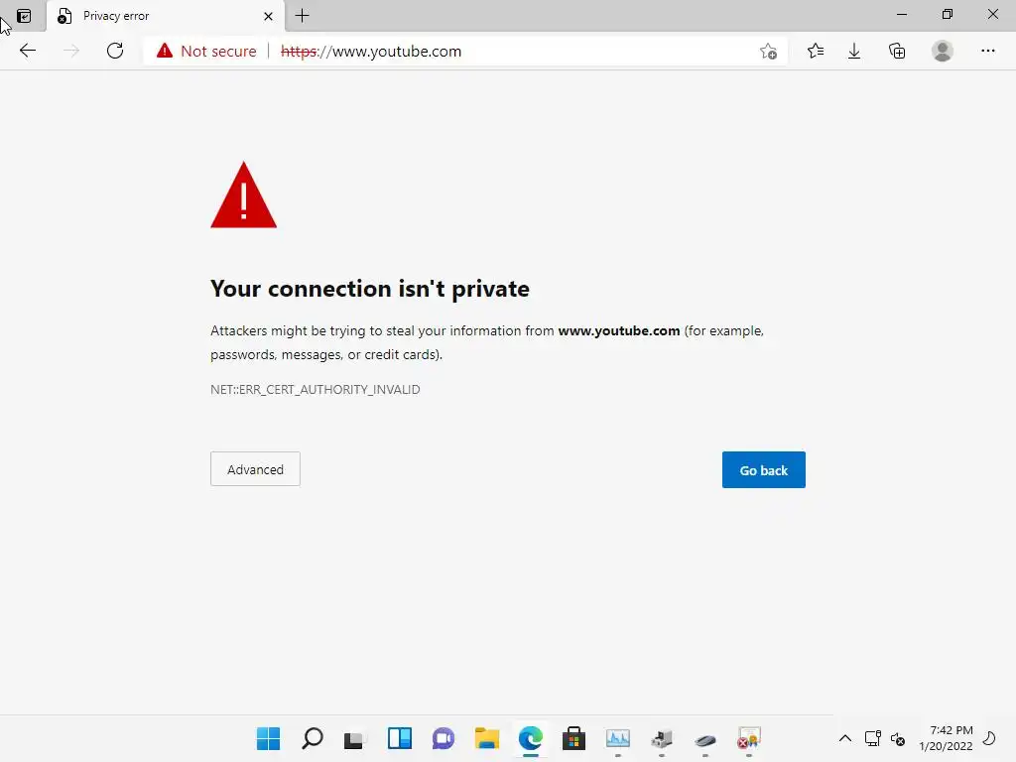Open Windows Start menu
The width and height of the screenshot is (1016, 762).
click(268, 738)
